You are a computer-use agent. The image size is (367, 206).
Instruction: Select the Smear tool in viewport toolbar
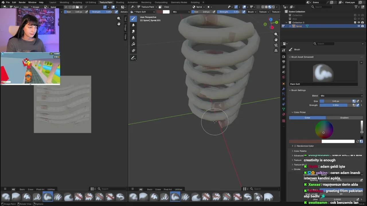point(133,31)
